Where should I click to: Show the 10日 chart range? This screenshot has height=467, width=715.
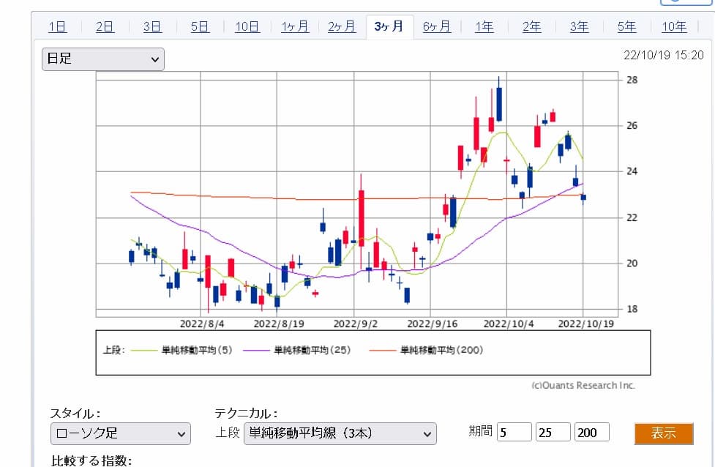coord(247,27)
